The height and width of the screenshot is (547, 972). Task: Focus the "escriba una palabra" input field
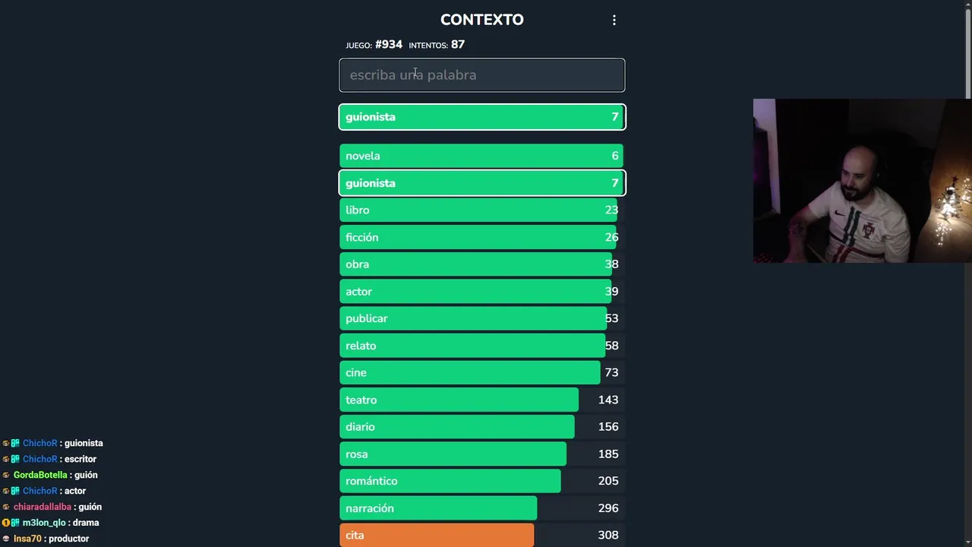[x=481, y=75]
